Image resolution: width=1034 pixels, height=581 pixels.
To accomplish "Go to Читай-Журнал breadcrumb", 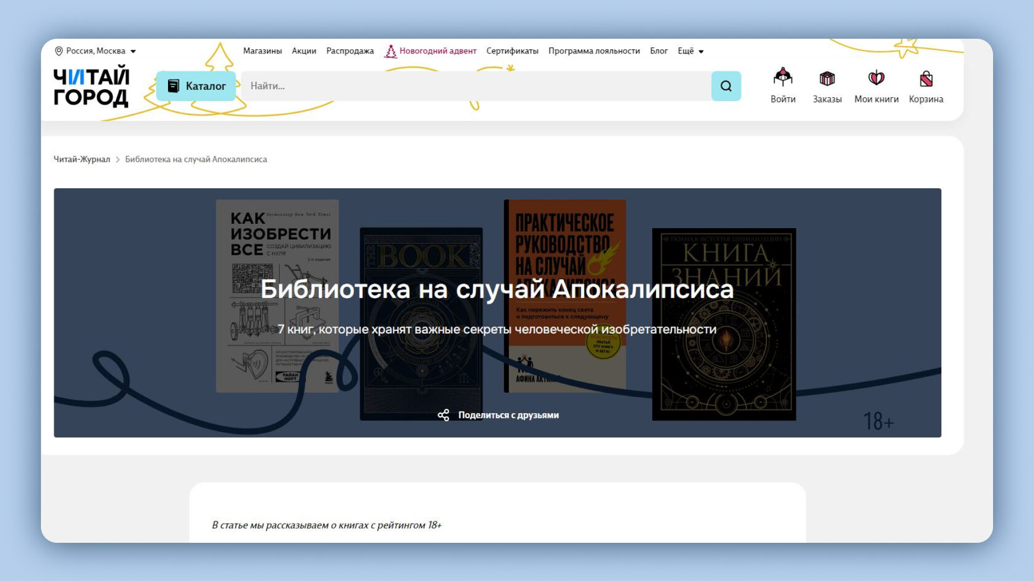I will coord(82,159).
